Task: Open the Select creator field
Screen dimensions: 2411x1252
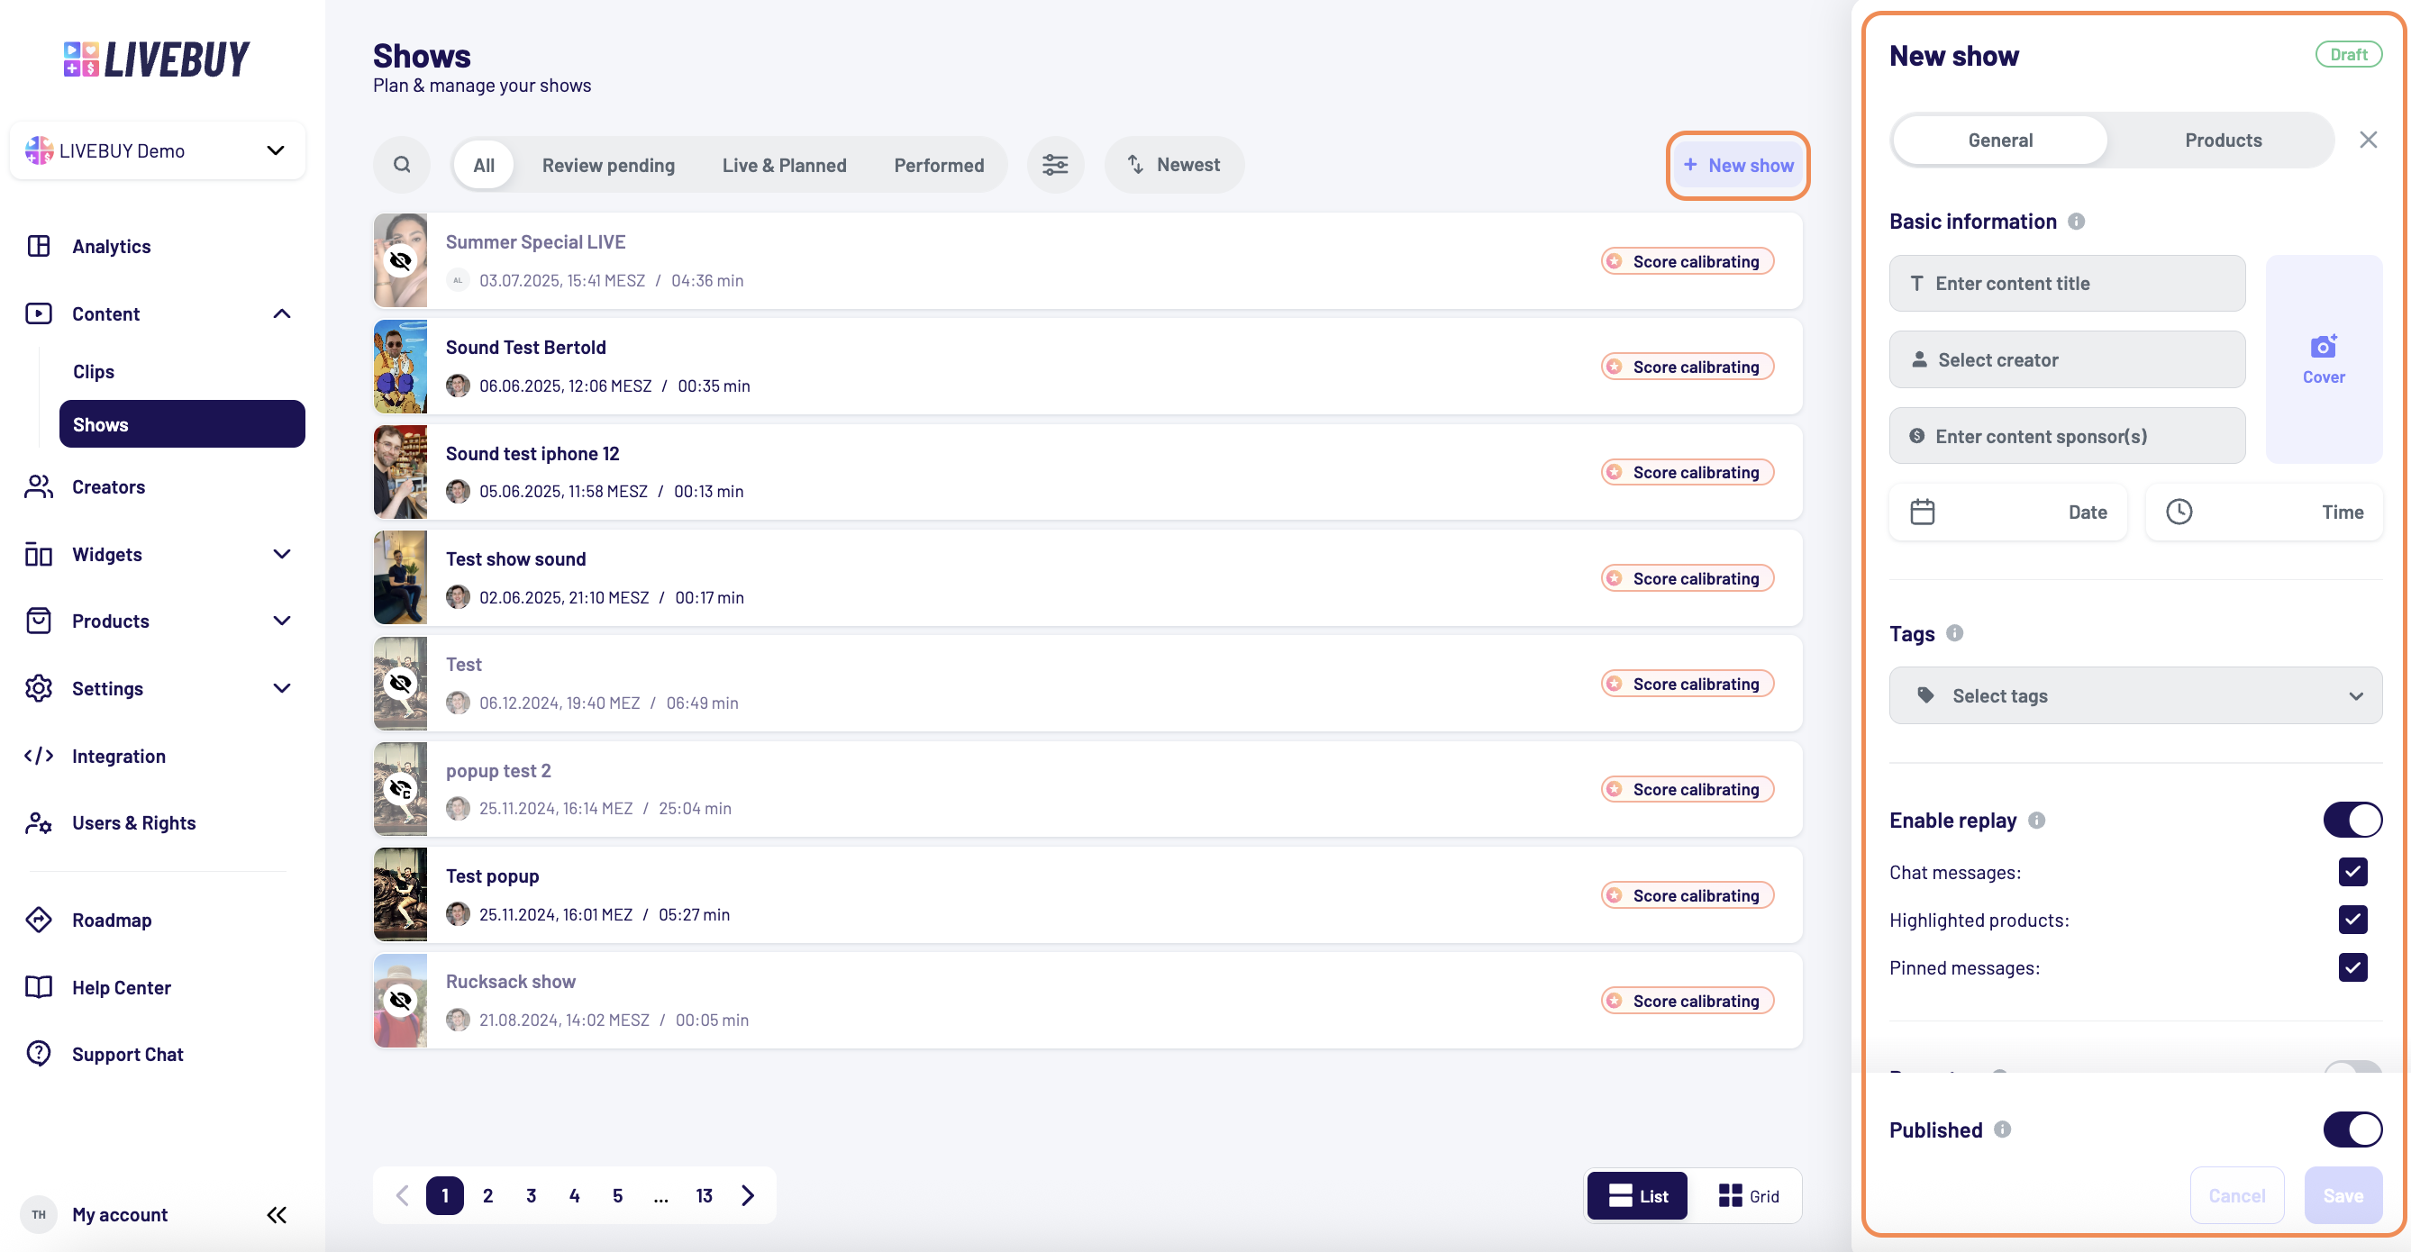Action: pyautogui.click(x=2067, y=359)
